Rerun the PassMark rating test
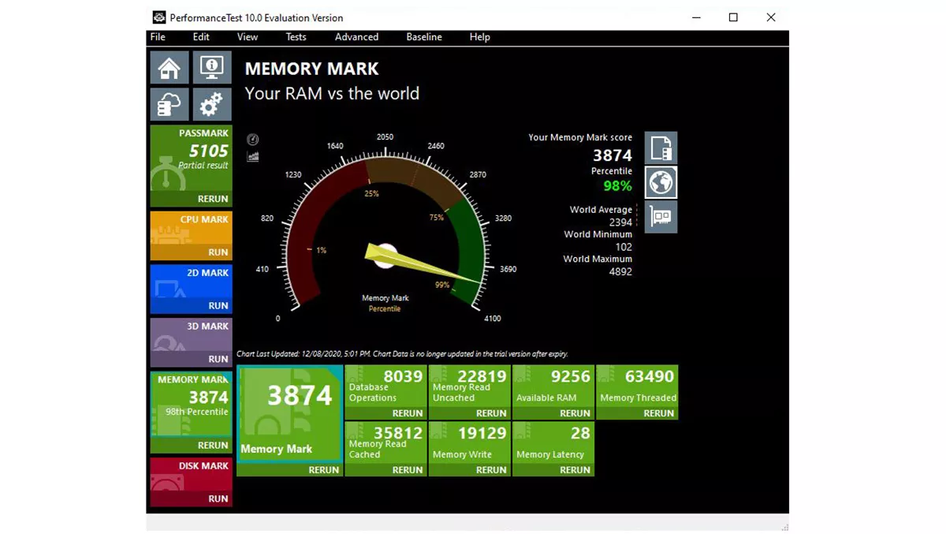The height and width of the screenshot is (534, 946). click(213, 199)
